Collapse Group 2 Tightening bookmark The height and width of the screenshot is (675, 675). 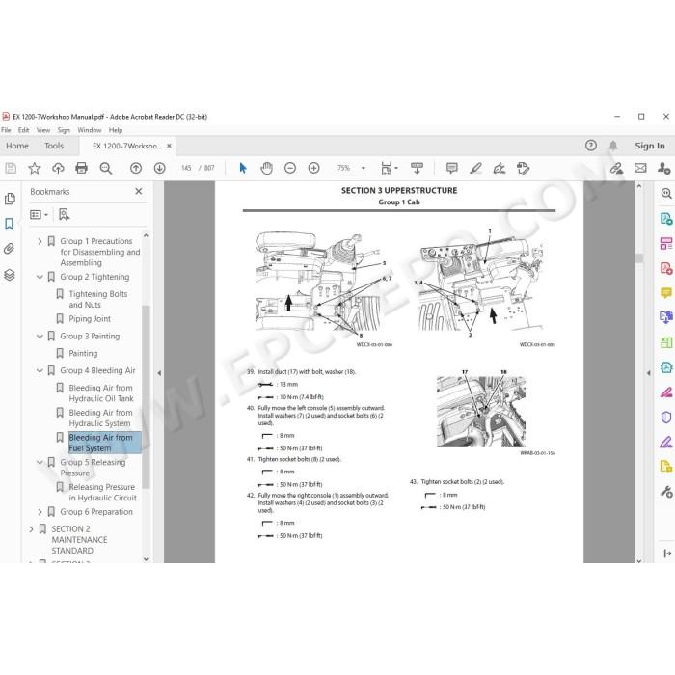[x=40, y=277]
